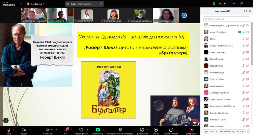Toggle muted mic for Анна Тарасенко
The height and width of the screenshot is (135, 253).
pos(244,52)
